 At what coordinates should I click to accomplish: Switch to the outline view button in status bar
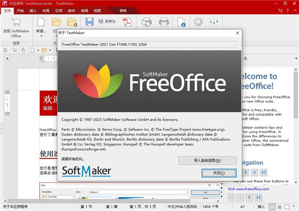pyautogui.click(x=281, y=206)
